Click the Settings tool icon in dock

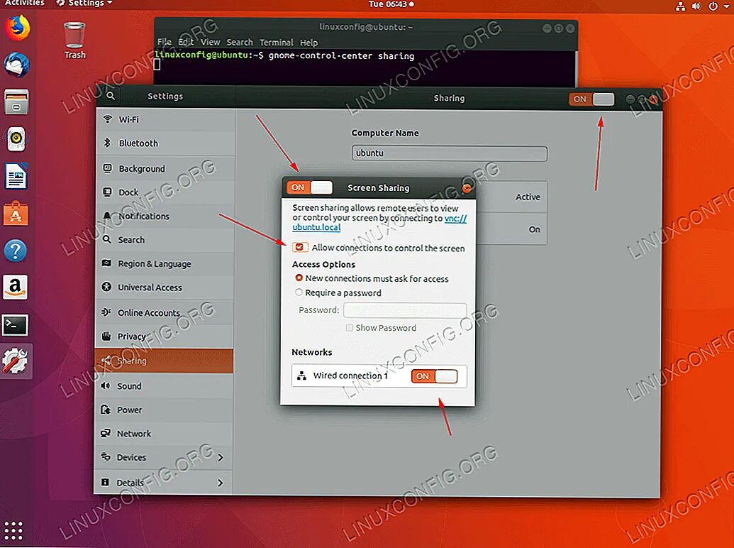[x=16, y=361]
